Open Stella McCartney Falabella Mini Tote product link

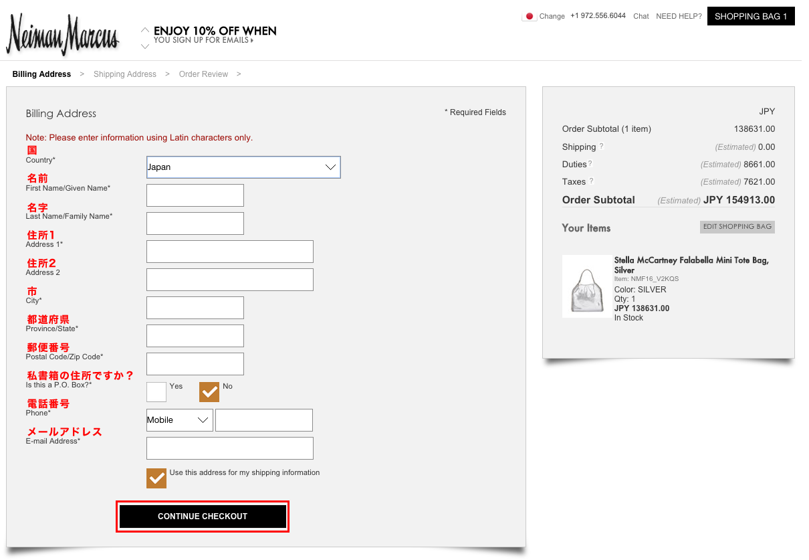[x=691, y=265]
